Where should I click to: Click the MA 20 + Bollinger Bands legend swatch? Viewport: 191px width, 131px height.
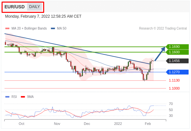[7, 29]
